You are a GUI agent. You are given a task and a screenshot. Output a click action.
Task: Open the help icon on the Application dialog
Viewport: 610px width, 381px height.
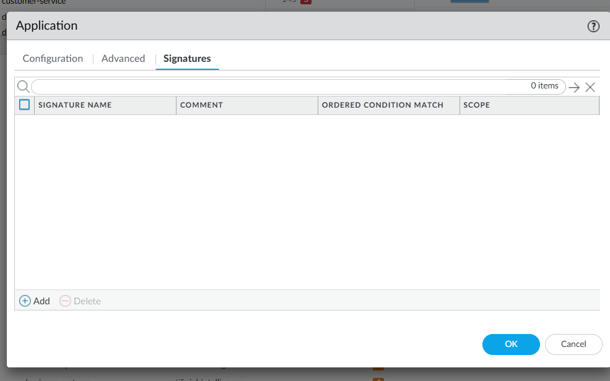tap(593, 26)
